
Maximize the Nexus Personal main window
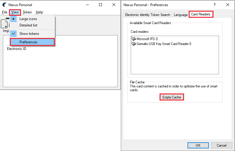[100, 5]
